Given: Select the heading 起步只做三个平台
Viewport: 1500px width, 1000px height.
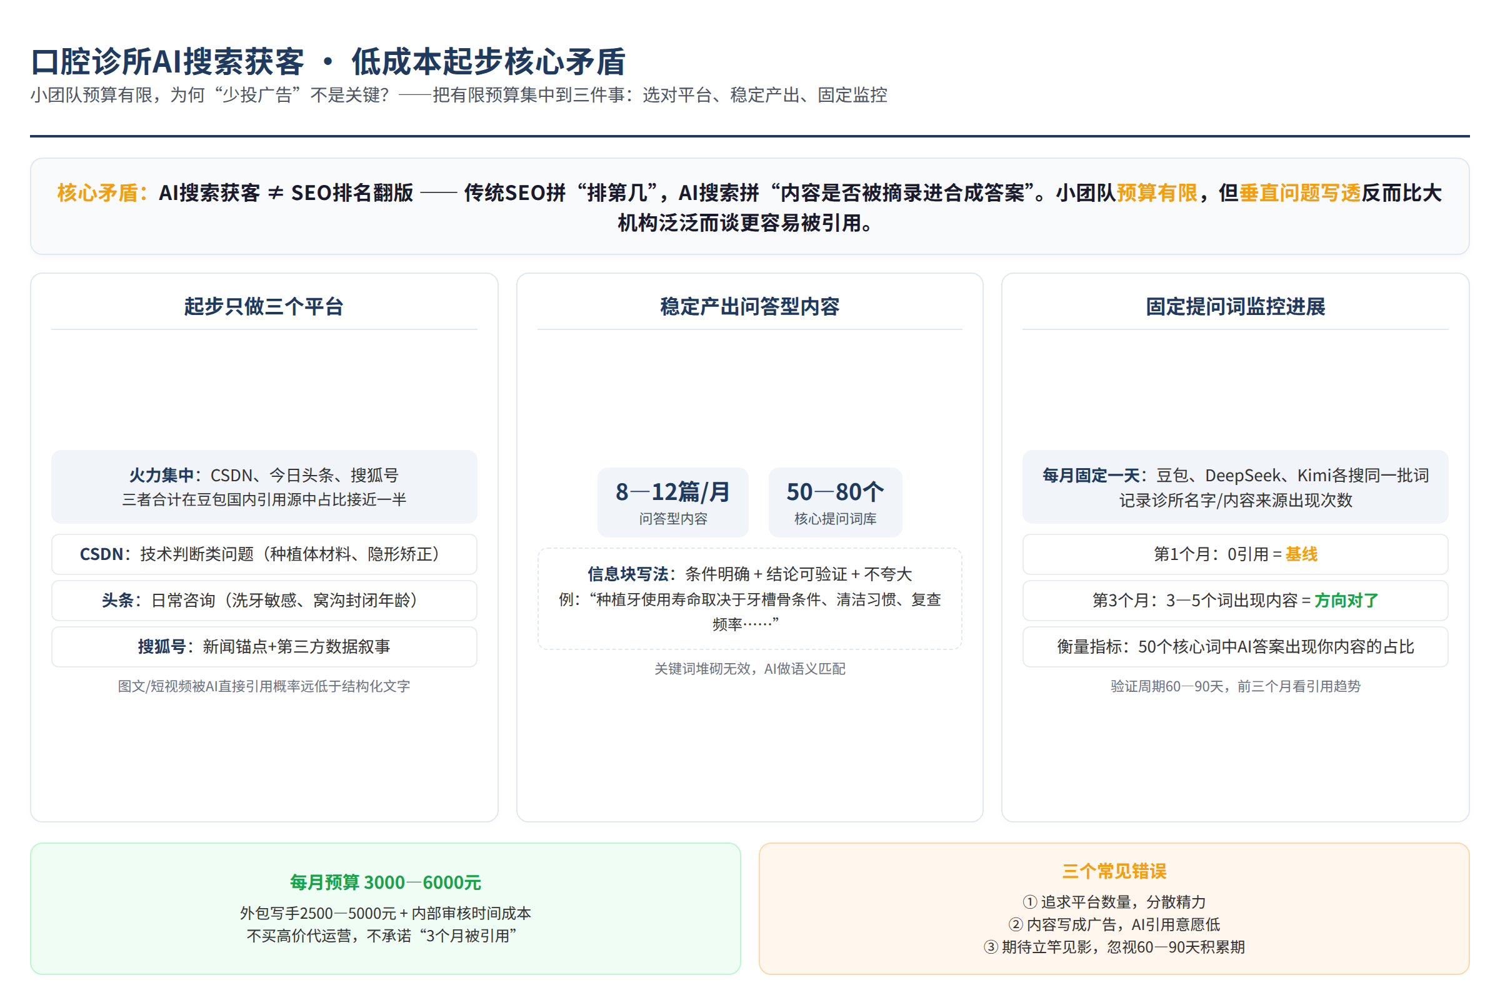Looking at the screenshot, I should (264, 307).
